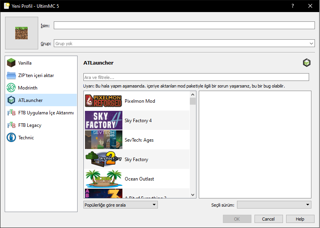Viewport: 320px width, 228px height.
Task: Click the ATLauncher logo beside the heading
Action: (x=306, y=63)
